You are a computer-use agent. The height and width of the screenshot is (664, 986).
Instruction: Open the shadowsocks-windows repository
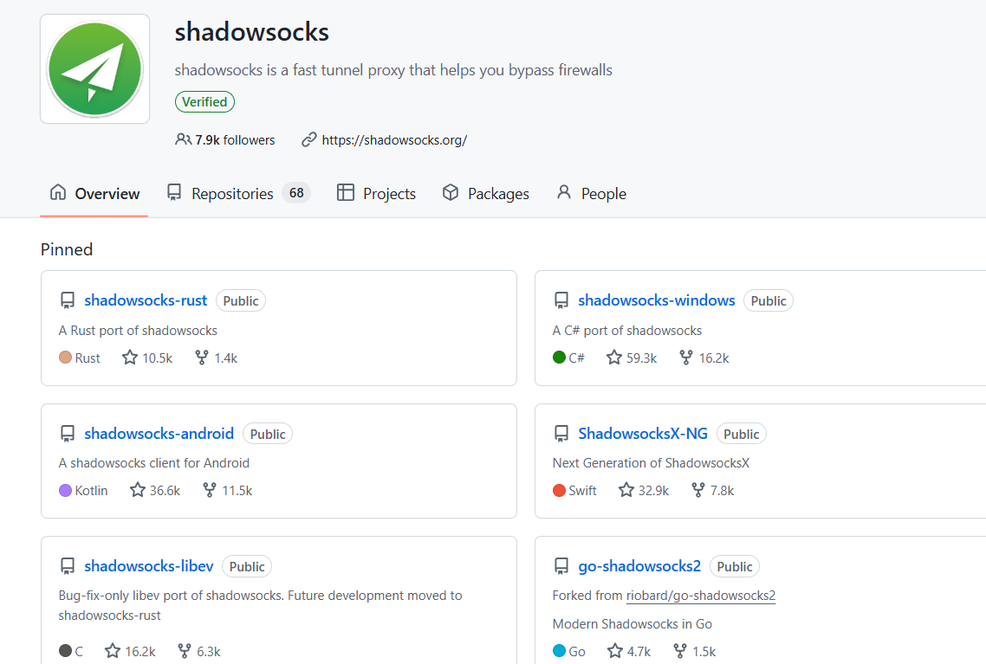point(656,300)
